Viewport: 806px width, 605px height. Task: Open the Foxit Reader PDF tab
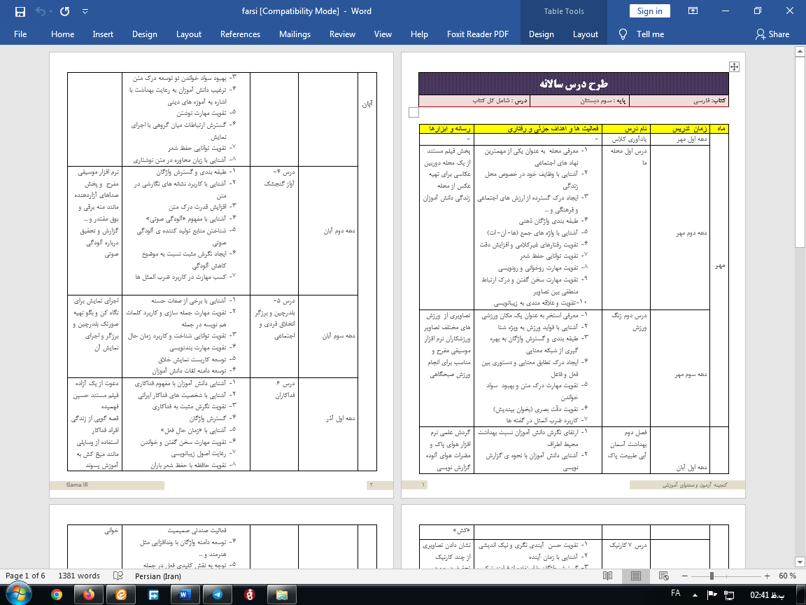coord(478,34)
